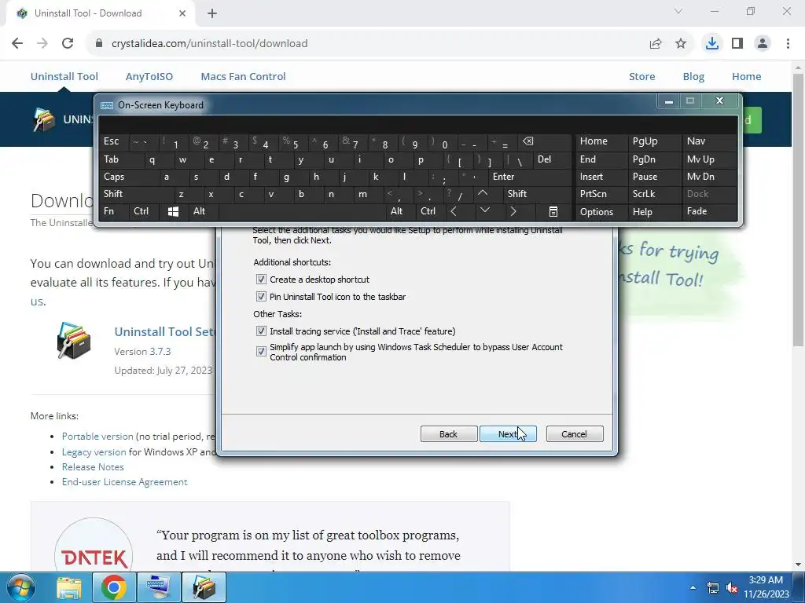
Task: Click the network tray icon
Action: [712, 587]
